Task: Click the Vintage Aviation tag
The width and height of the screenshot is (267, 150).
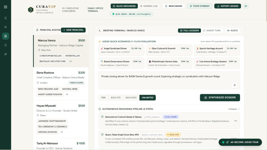Action: pos(47,132)
